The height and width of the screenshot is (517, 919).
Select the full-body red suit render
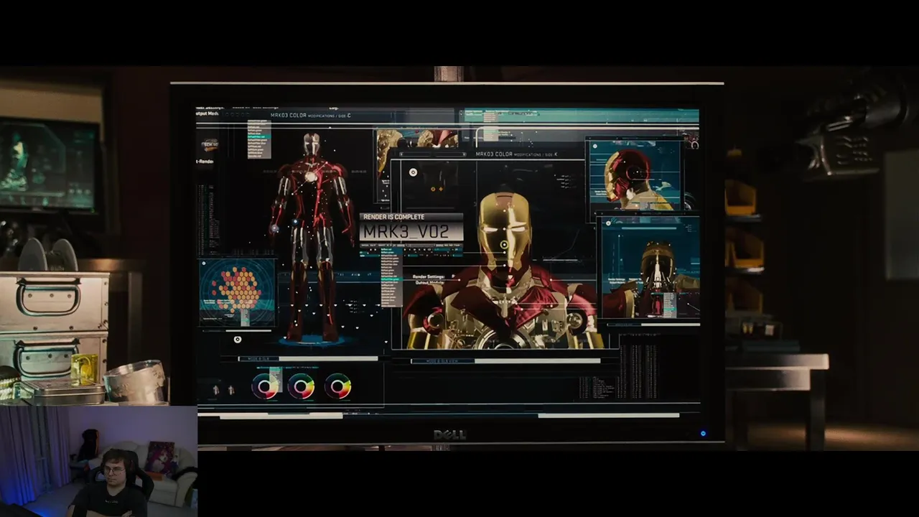point(312,236)
